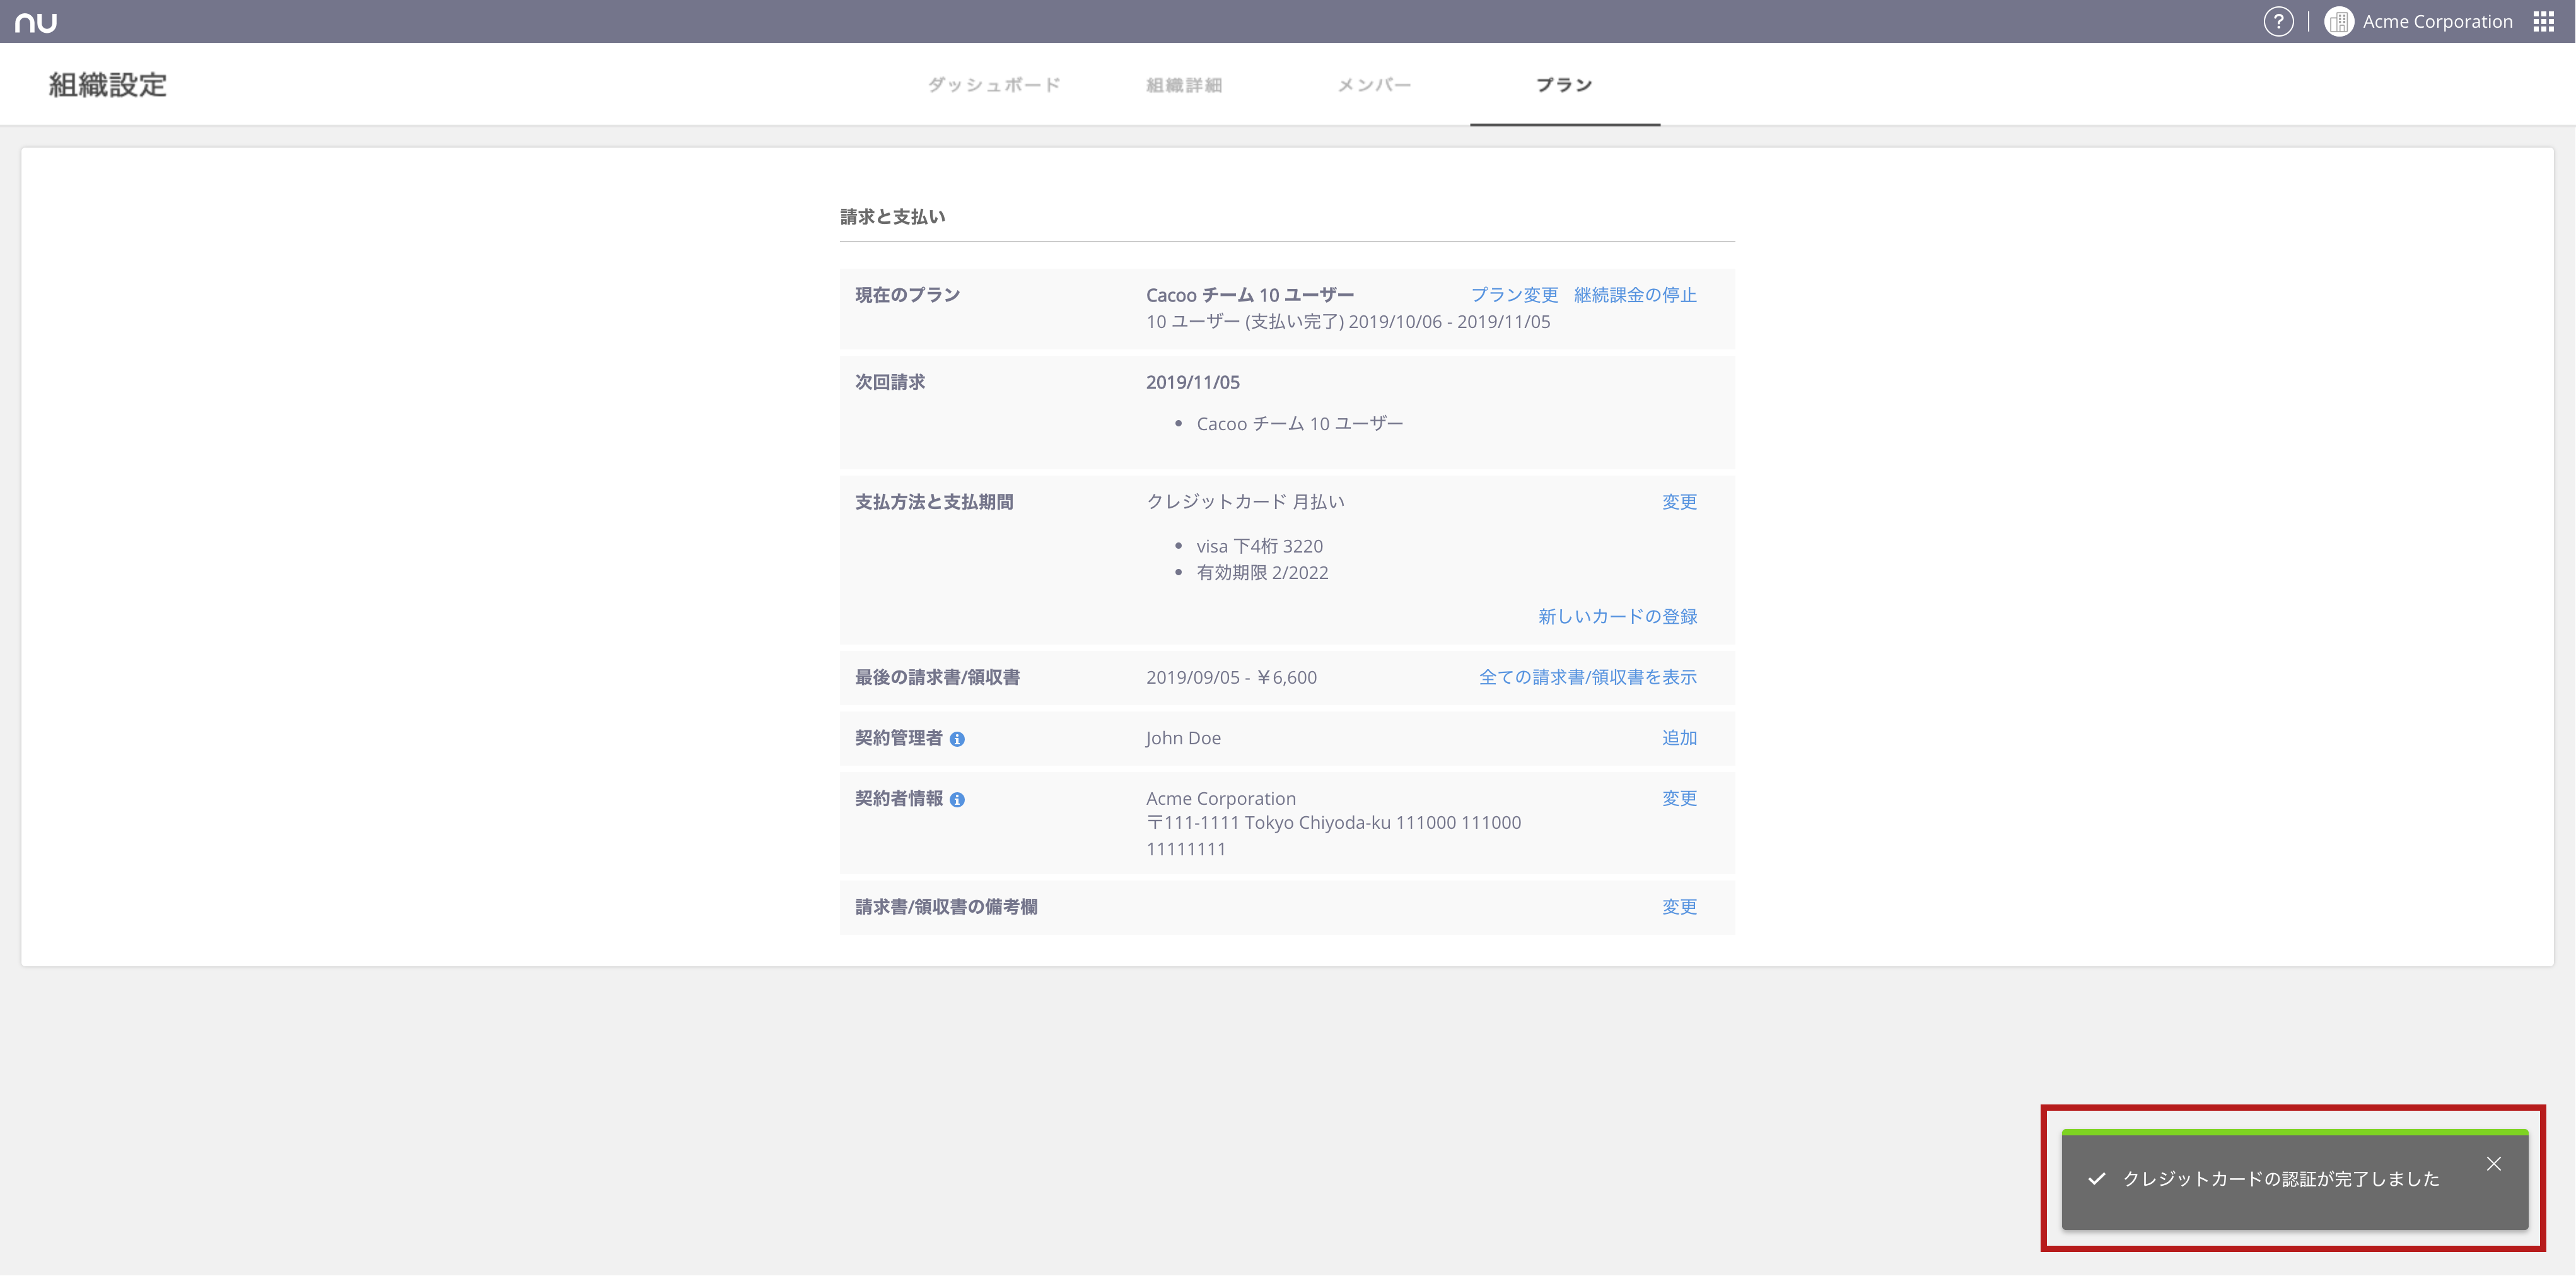
Task: Switch to the 組織詳細 tab
Action: point(1184,85)
